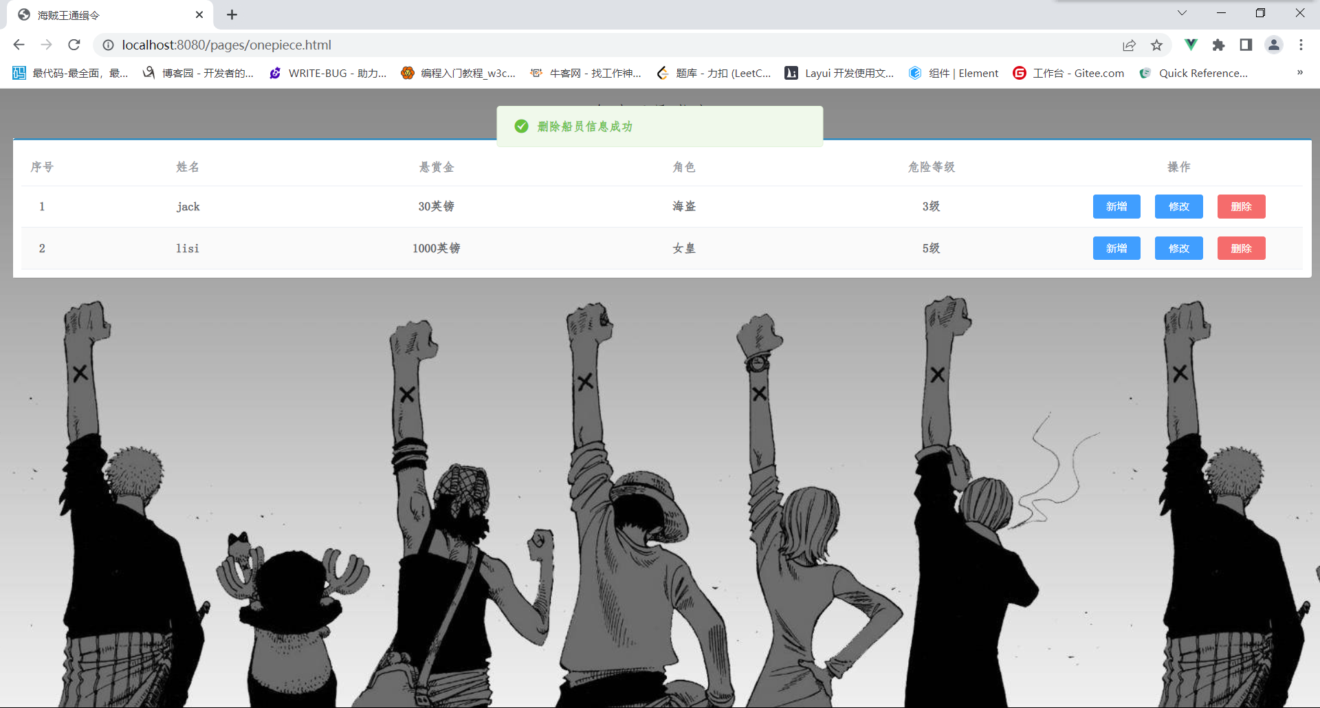
Task: Click the danger level cell '5级'
Action: pos(932,248)
